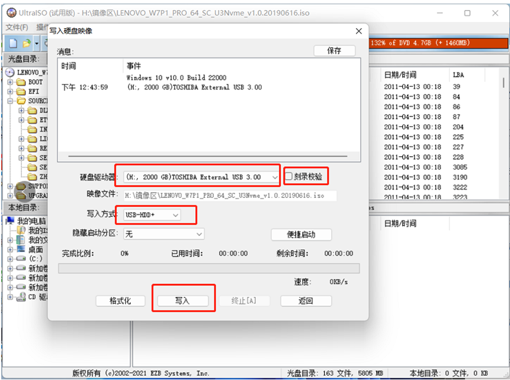Select the SUPPORT folder in disc tree
This screenshot has height=380, width=510.
[32, 186]
